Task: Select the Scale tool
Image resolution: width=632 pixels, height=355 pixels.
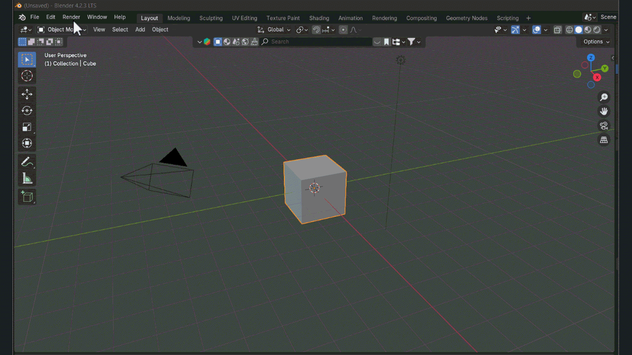Action: click(27, 127)
